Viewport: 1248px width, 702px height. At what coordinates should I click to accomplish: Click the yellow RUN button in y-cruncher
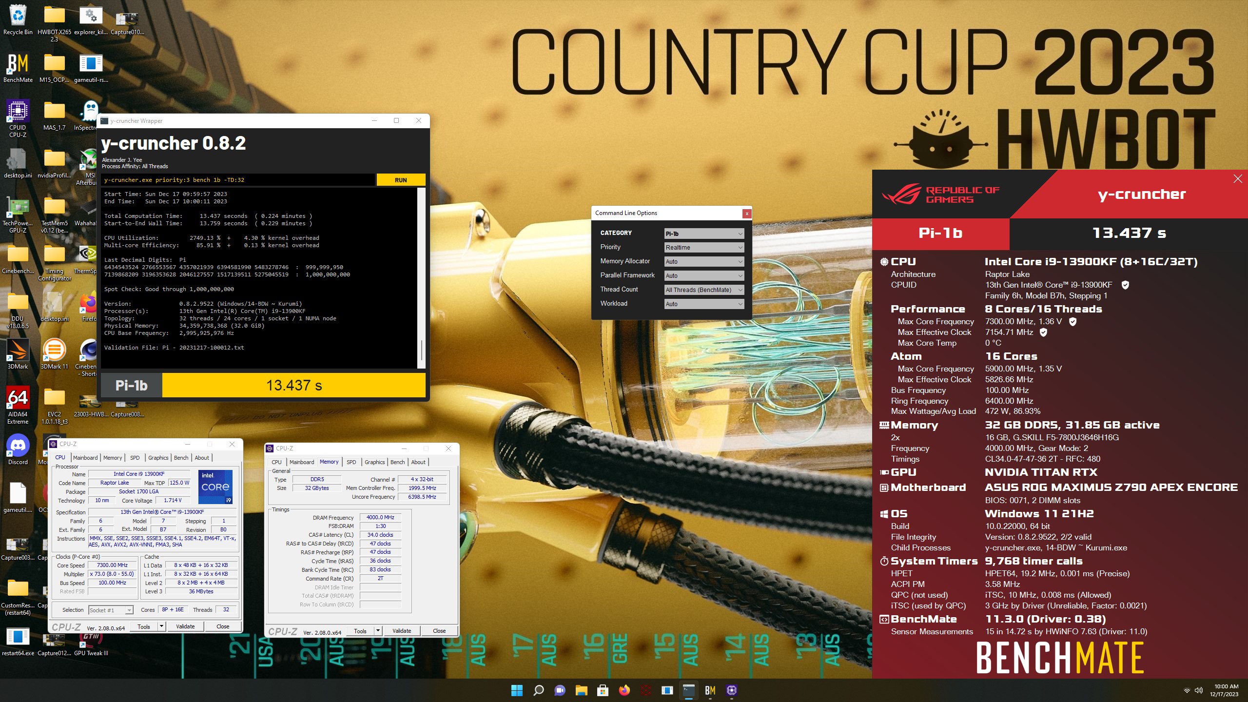click(x=401, y=180)
